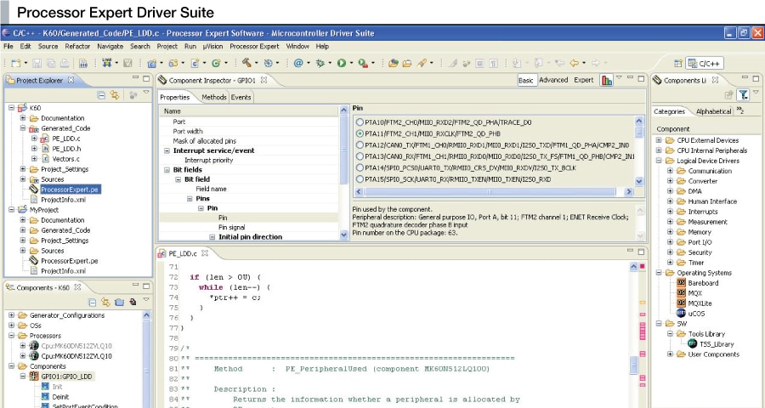The image size is (765, 408).
Task: Click the chart icon beside Expert mode
Action: (607, 81)
